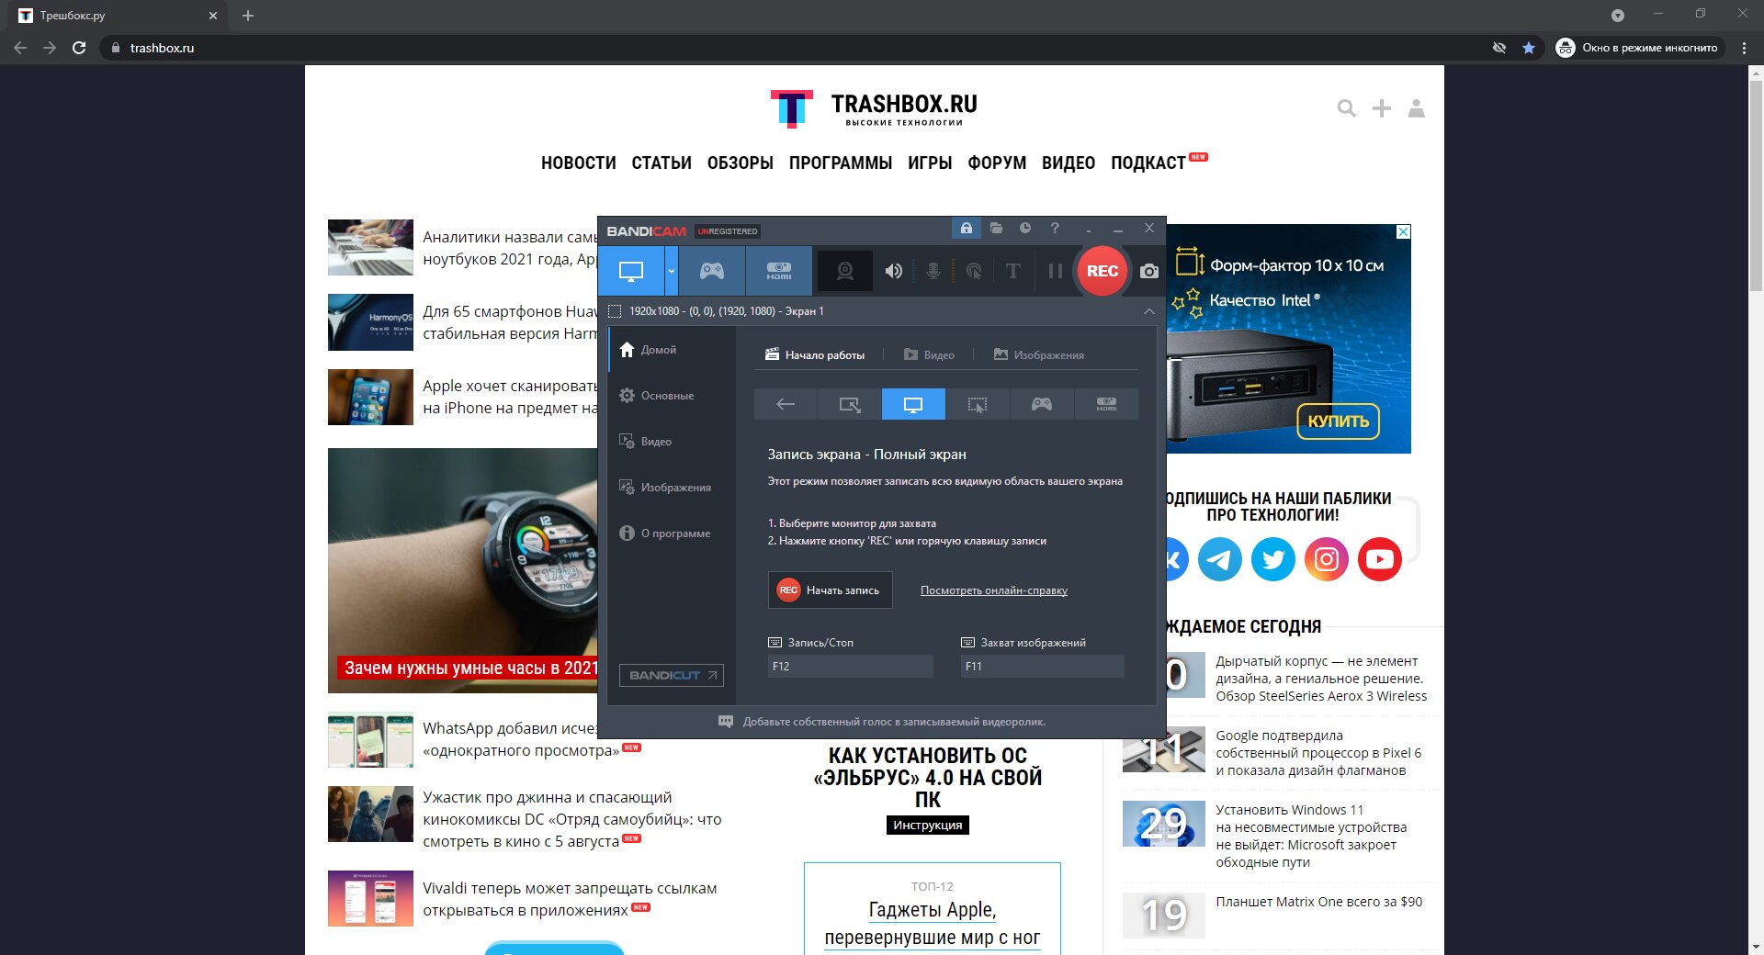This screenshot has height=955, width=1764.
Task: Open the Домой sidebar section
Action: click(672, 350)
